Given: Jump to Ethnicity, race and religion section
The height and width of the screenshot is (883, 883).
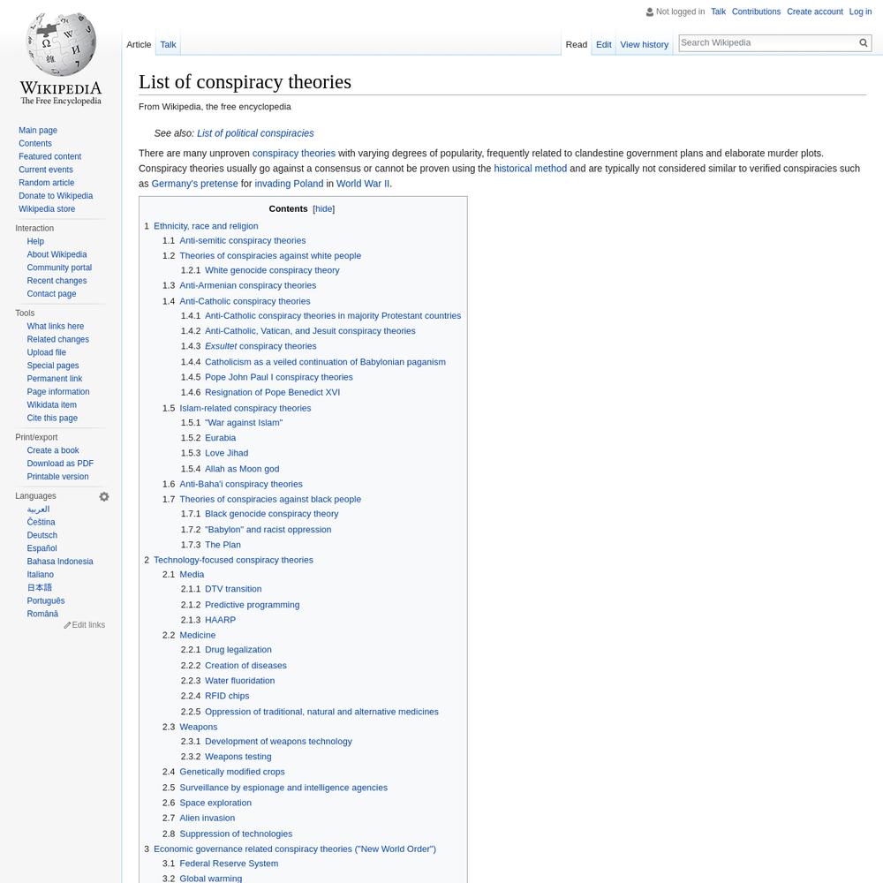Looking at the screenshot, I should click(x=206, y=226).
